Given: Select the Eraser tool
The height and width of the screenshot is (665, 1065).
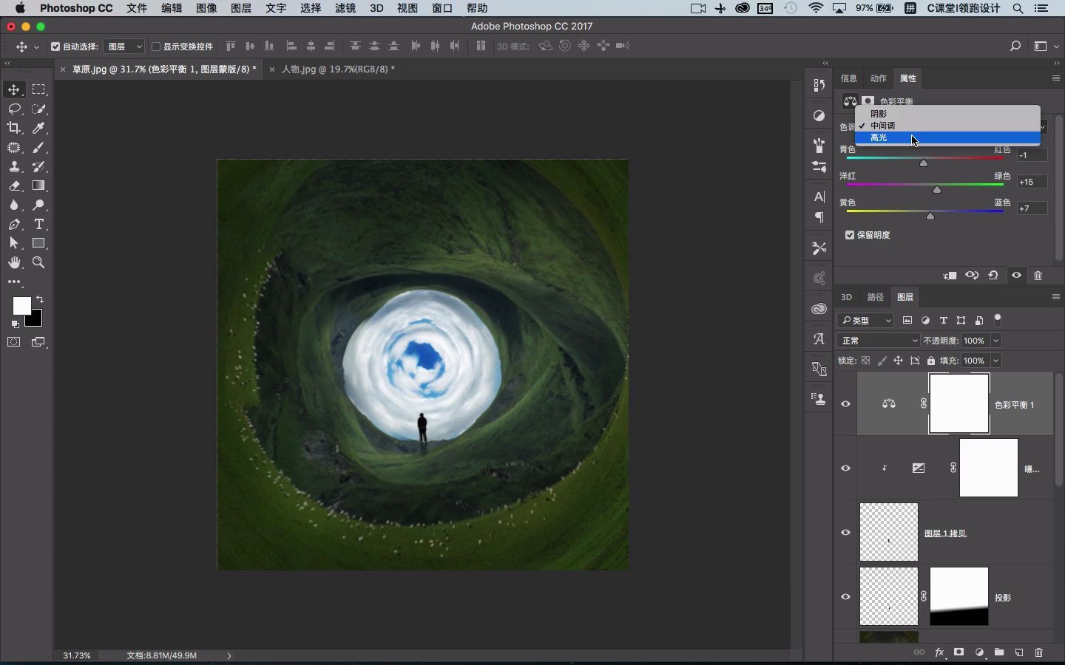Looking at the screenshot, I should click(x=14, y=185).
